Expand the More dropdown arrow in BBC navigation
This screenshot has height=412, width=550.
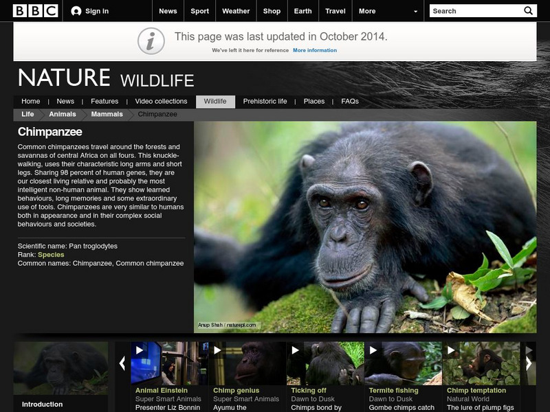click(x=416, y=11)
